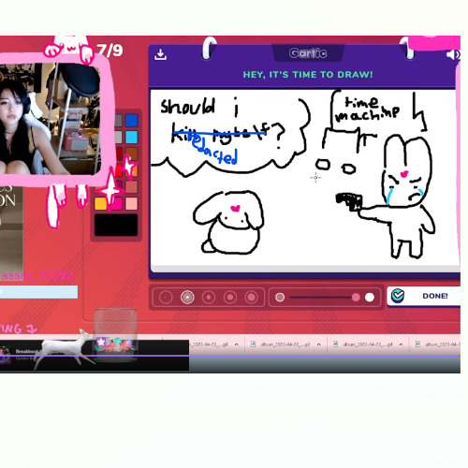The height and width of the screenshot is (468, 468).
Task: Pick the dark blue color swatch
Action: click(x=131, y=121)
